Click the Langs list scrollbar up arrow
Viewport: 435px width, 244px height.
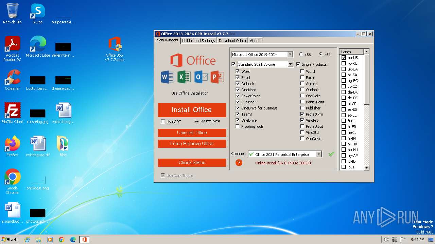(366, 52)
